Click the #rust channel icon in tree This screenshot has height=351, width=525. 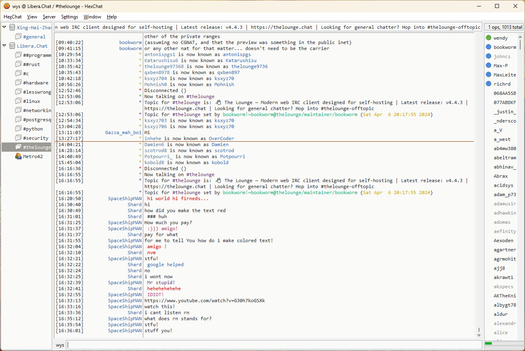(18, 64)
